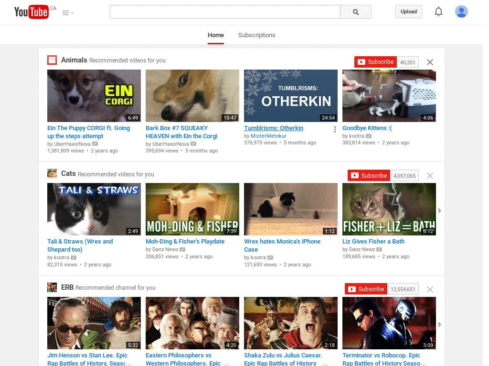The width and height of the screenshot is (489, 366).
Task: Visit kootra channel under Goodbye Kittens
Action: coord(357,136)
